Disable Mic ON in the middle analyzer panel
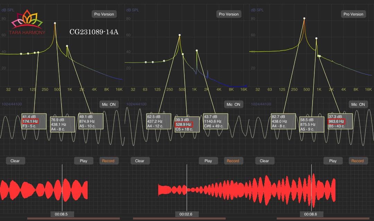 click(x=233, y=104)
